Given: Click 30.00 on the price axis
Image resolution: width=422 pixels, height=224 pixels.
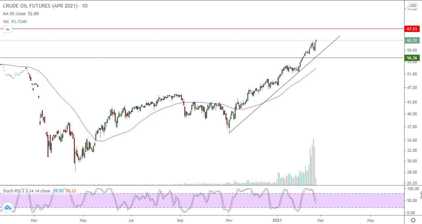Looking at the screenshot, I should click(x=413, y=161).
